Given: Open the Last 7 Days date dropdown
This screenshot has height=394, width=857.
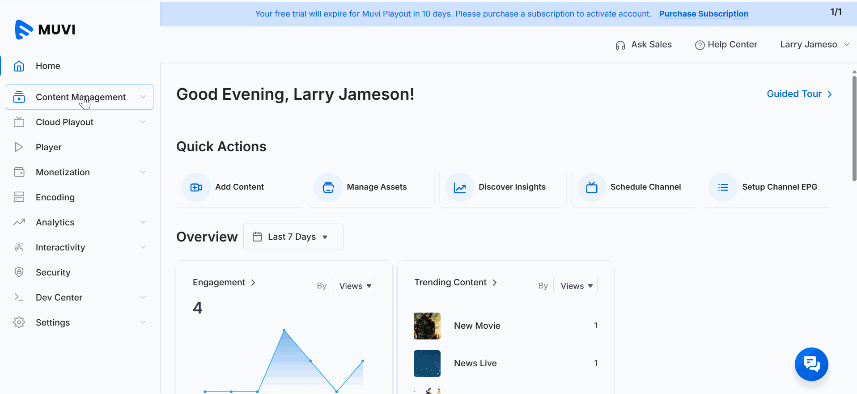Looking at the screenshot, I should (293, 237).
